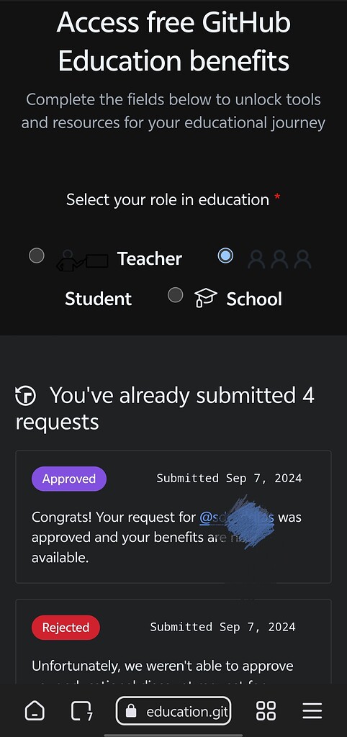Click the Submitted Sep 7, 2024 approved date
The image size is (347, 737).
pyautogui.click(x=229, y=479)
